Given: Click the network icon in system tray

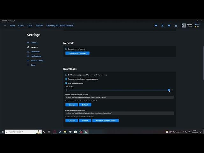Looking at the screenshot, I should [186, 132].
